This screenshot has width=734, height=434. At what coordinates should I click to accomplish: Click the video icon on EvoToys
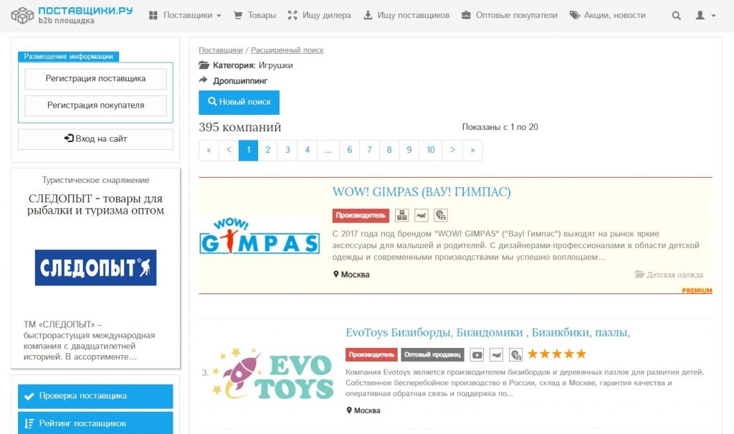pos(477,355)
